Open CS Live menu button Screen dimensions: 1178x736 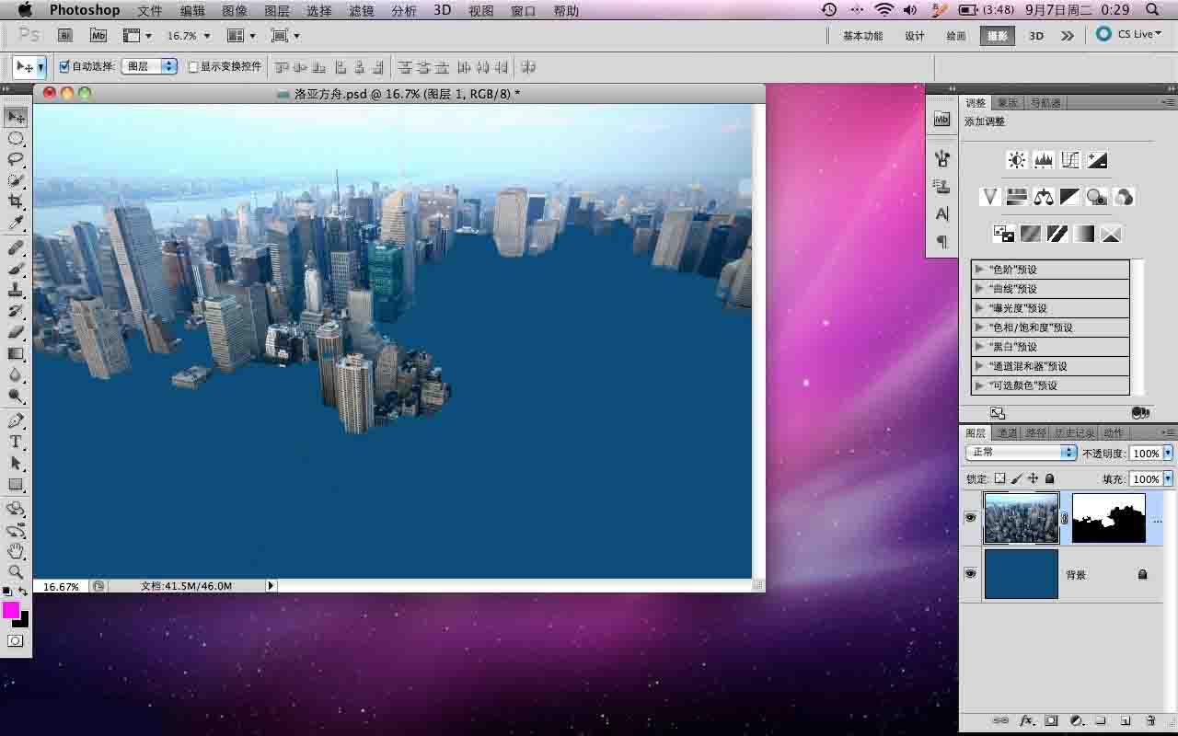(1129, 34)
